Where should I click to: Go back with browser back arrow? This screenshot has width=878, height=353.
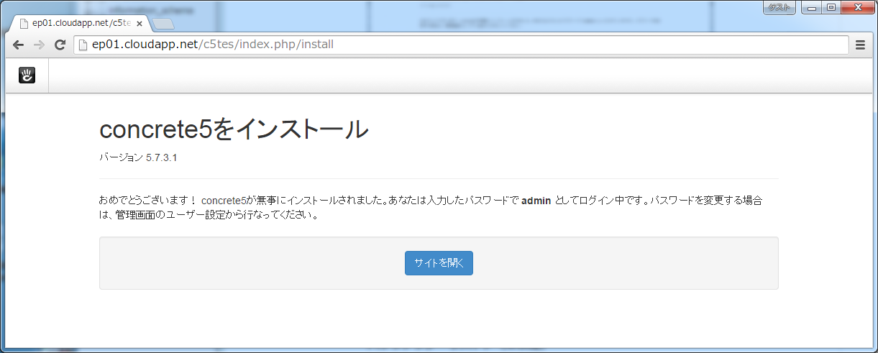[x=19, y=45]
